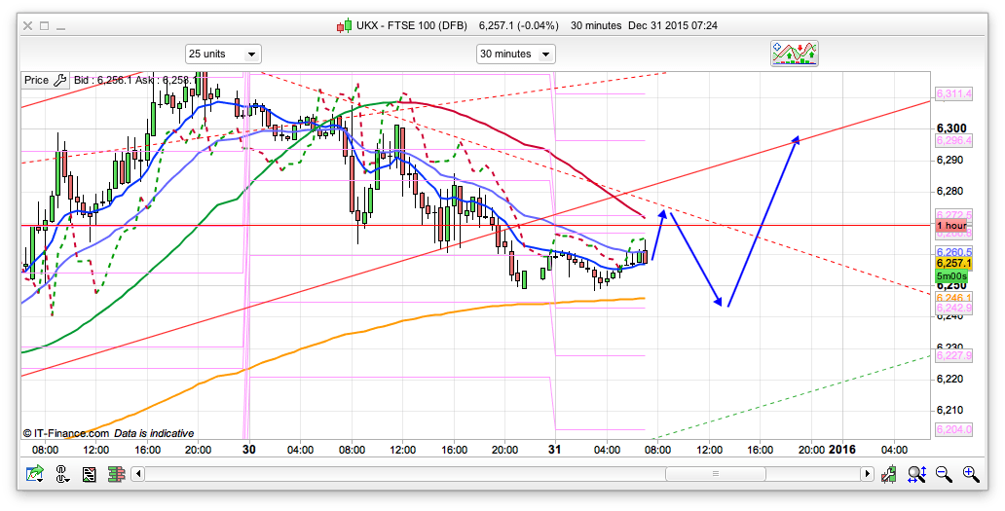Viewport: 1005px width, 511px height.
Task: Open candlestick chart settings wrench icon
Action: 890,474
